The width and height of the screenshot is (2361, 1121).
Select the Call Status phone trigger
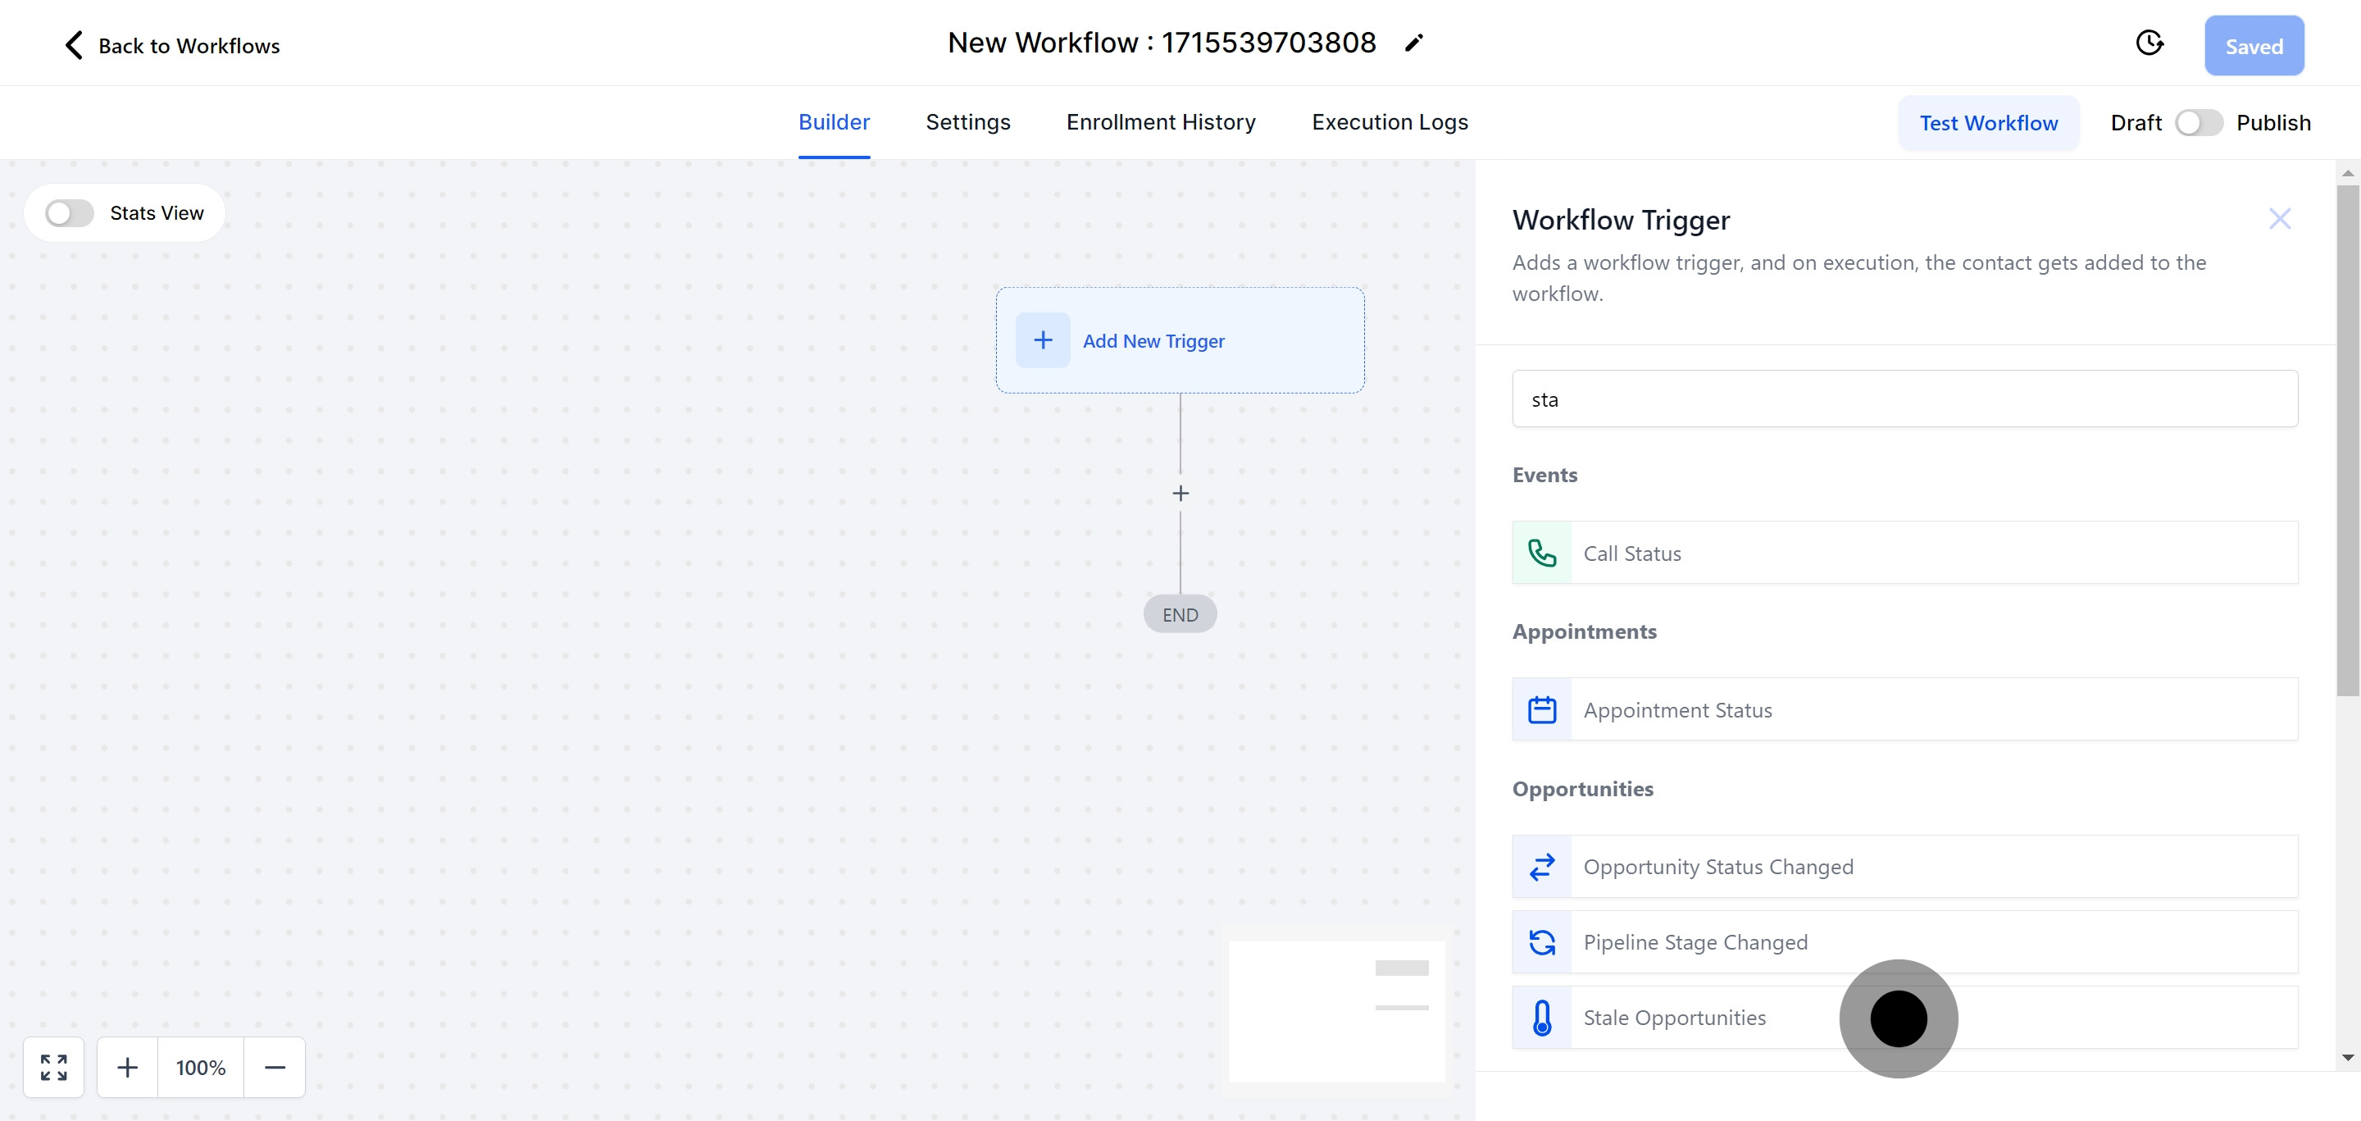point(1904,553)
